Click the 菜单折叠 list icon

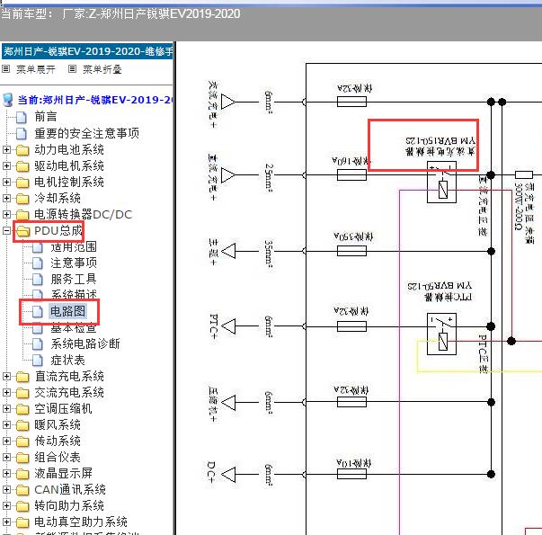pyautogui.click(x=72, y=69)
